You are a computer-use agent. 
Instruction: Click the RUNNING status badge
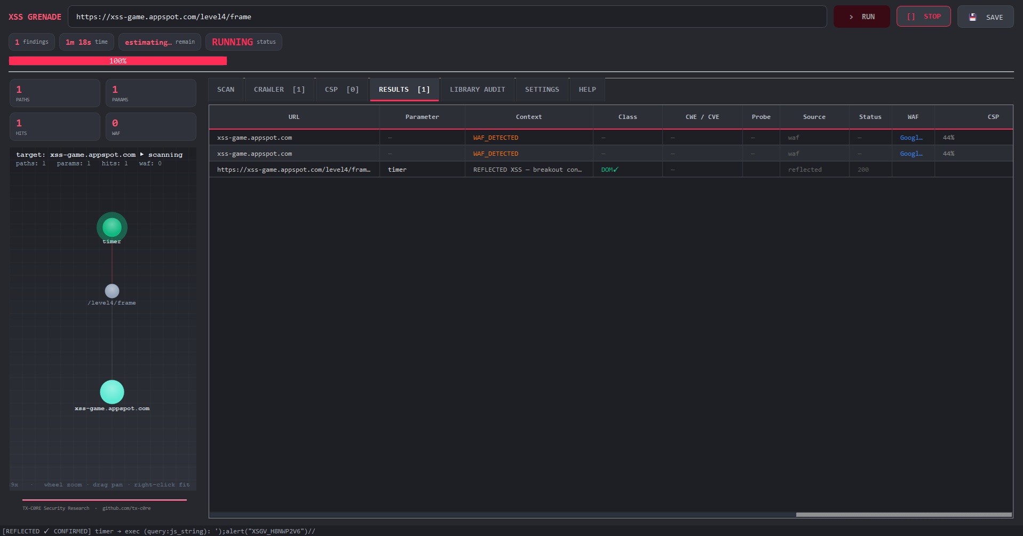(243, 42)
